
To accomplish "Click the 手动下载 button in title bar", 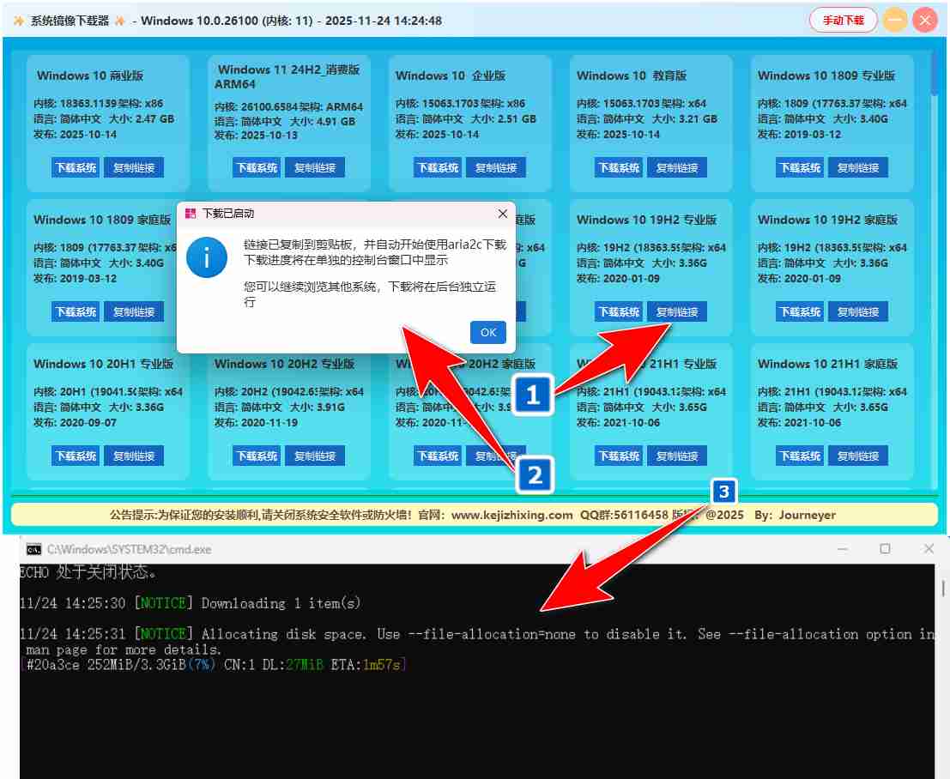I will pyautogui.click(x=843, y=21).
